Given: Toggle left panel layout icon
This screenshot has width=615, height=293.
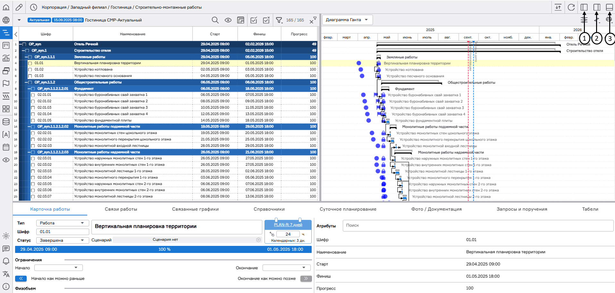Looking at the screenshot, I should click(584, 7).
